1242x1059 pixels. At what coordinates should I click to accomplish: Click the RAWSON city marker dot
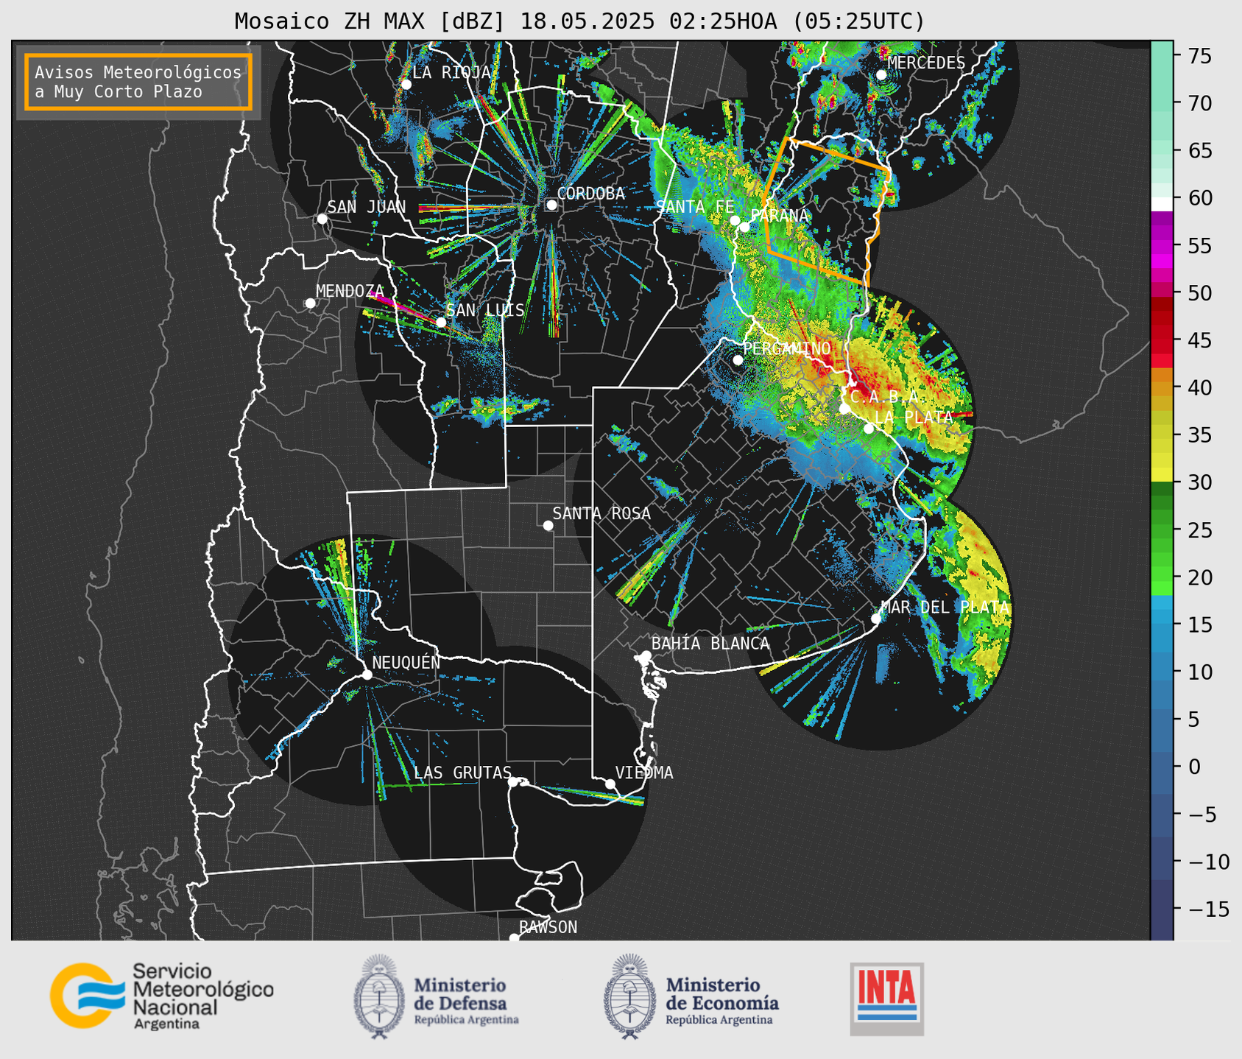pyautogui.click(x=514, y=938)
